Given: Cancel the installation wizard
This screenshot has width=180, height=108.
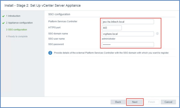Looking at the screenshot, I should click(168, 102).
